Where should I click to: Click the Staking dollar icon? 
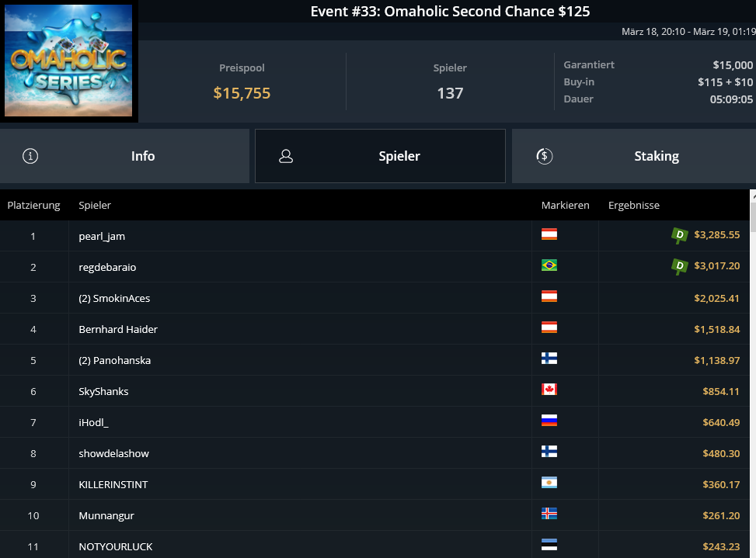[x=545, y=156]
